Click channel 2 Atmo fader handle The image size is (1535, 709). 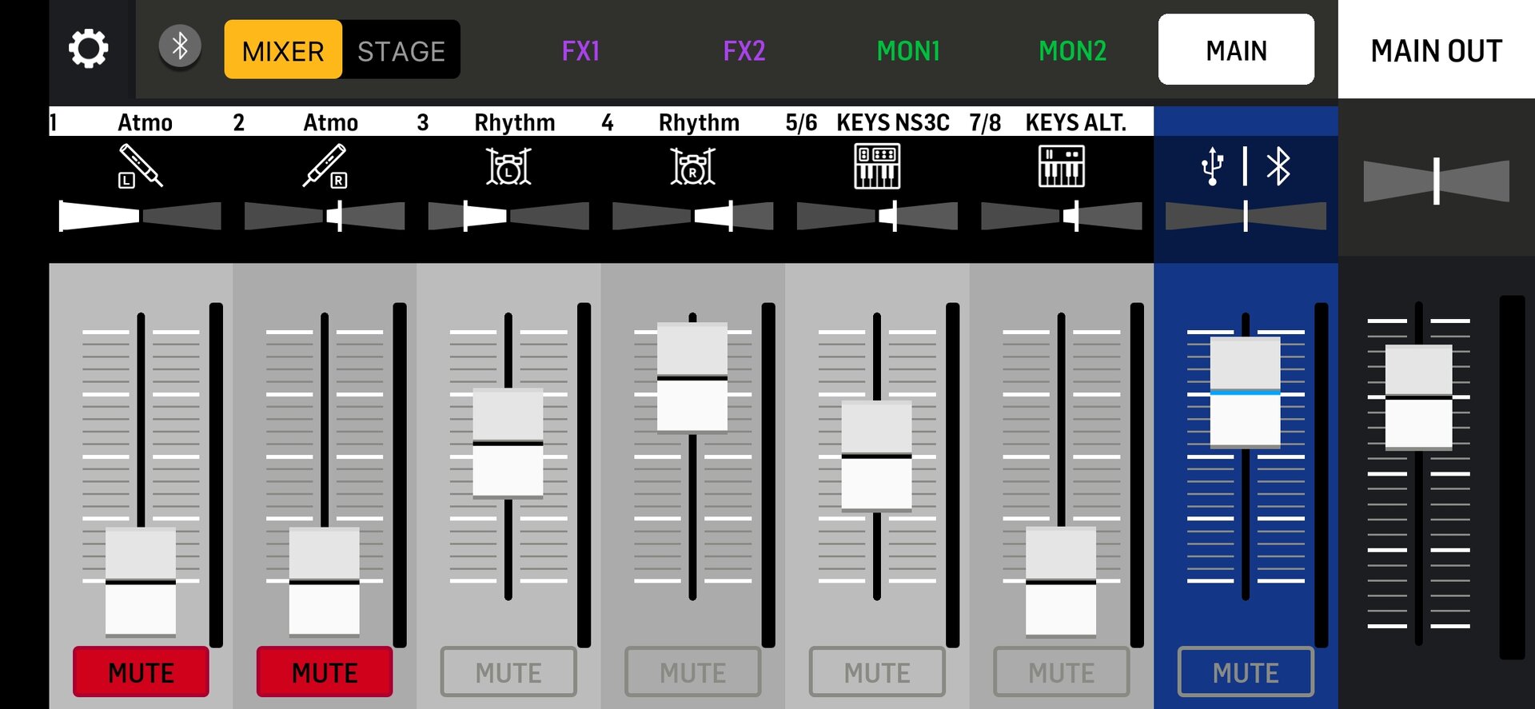(x=325, y=582)
